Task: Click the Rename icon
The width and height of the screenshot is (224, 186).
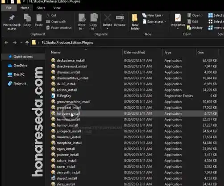Action: (120, 18)
